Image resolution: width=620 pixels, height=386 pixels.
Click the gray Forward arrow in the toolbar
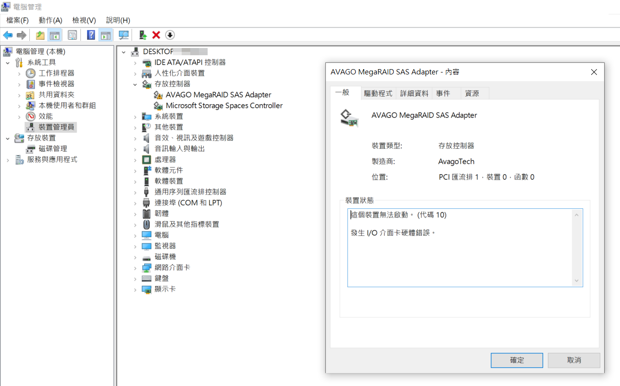tap(21, 35)
